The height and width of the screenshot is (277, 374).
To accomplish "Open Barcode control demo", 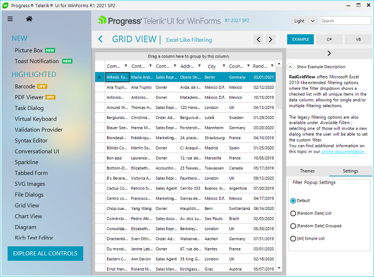I will [25, 86].
